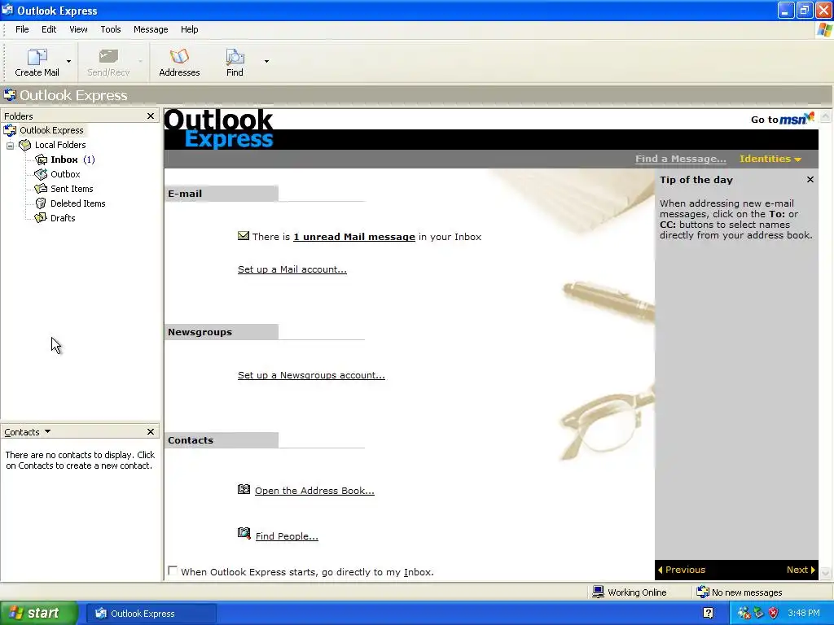Follow the Go to MSN link
This screenshot has width=834, height=625.
pyautogui.click(x=783, y=119)
